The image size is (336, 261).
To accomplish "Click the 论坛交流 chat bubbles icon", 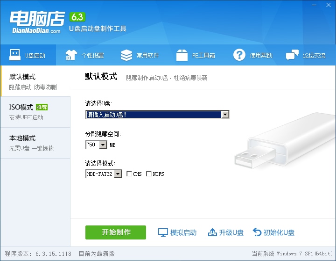I will click(x=293, y=55).
